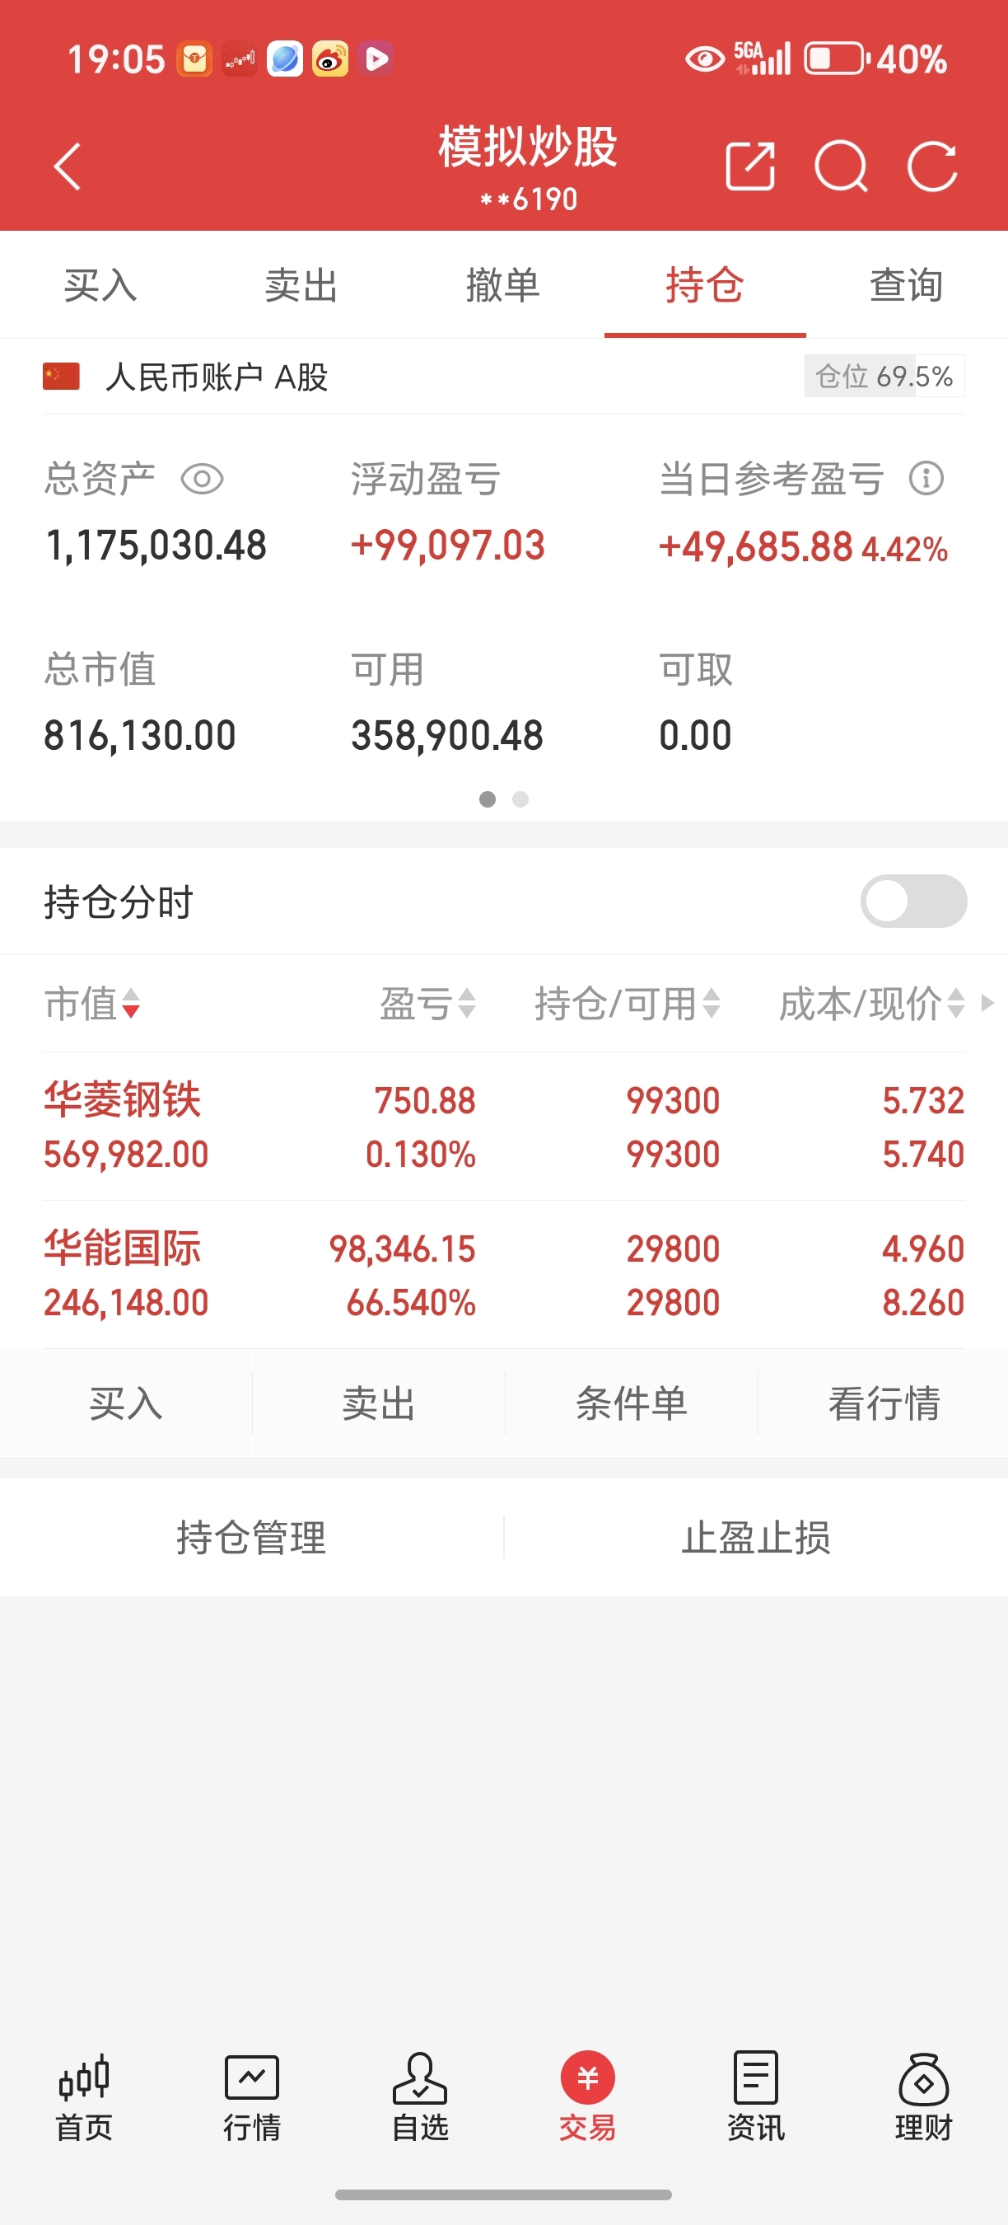The height and width of the screenshot is (2225, 1008).
Task: Select the 华菱钢铁 holding row
Action: (504, 1127)
